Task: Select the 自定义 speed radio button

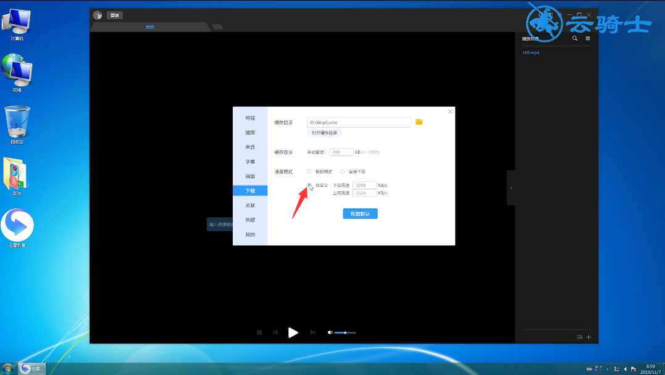Action: tap(309, 185)
